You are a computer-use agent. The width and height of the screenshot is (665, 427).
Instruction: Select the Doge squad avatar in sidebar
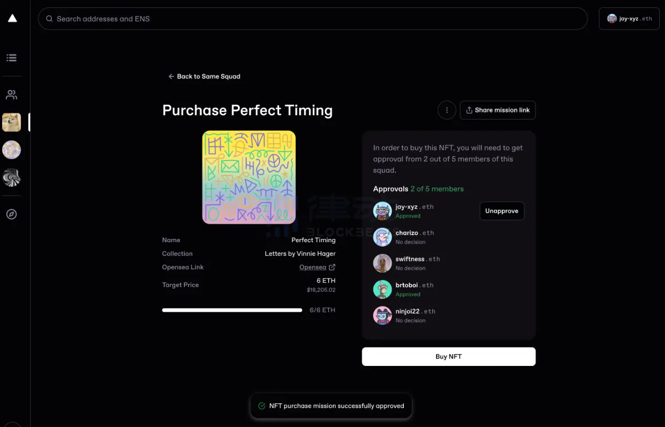12,122
